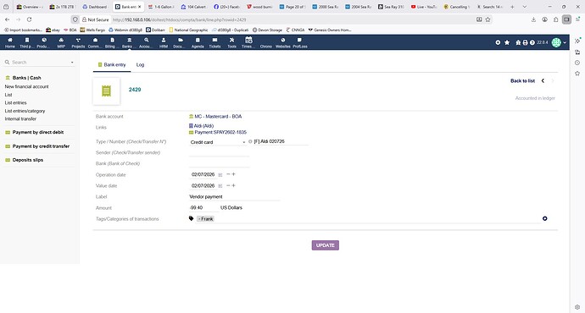This screenshot has width=585, height=313.
Task: Open Operation date calendar picker
Action: (x=220, y=174)
